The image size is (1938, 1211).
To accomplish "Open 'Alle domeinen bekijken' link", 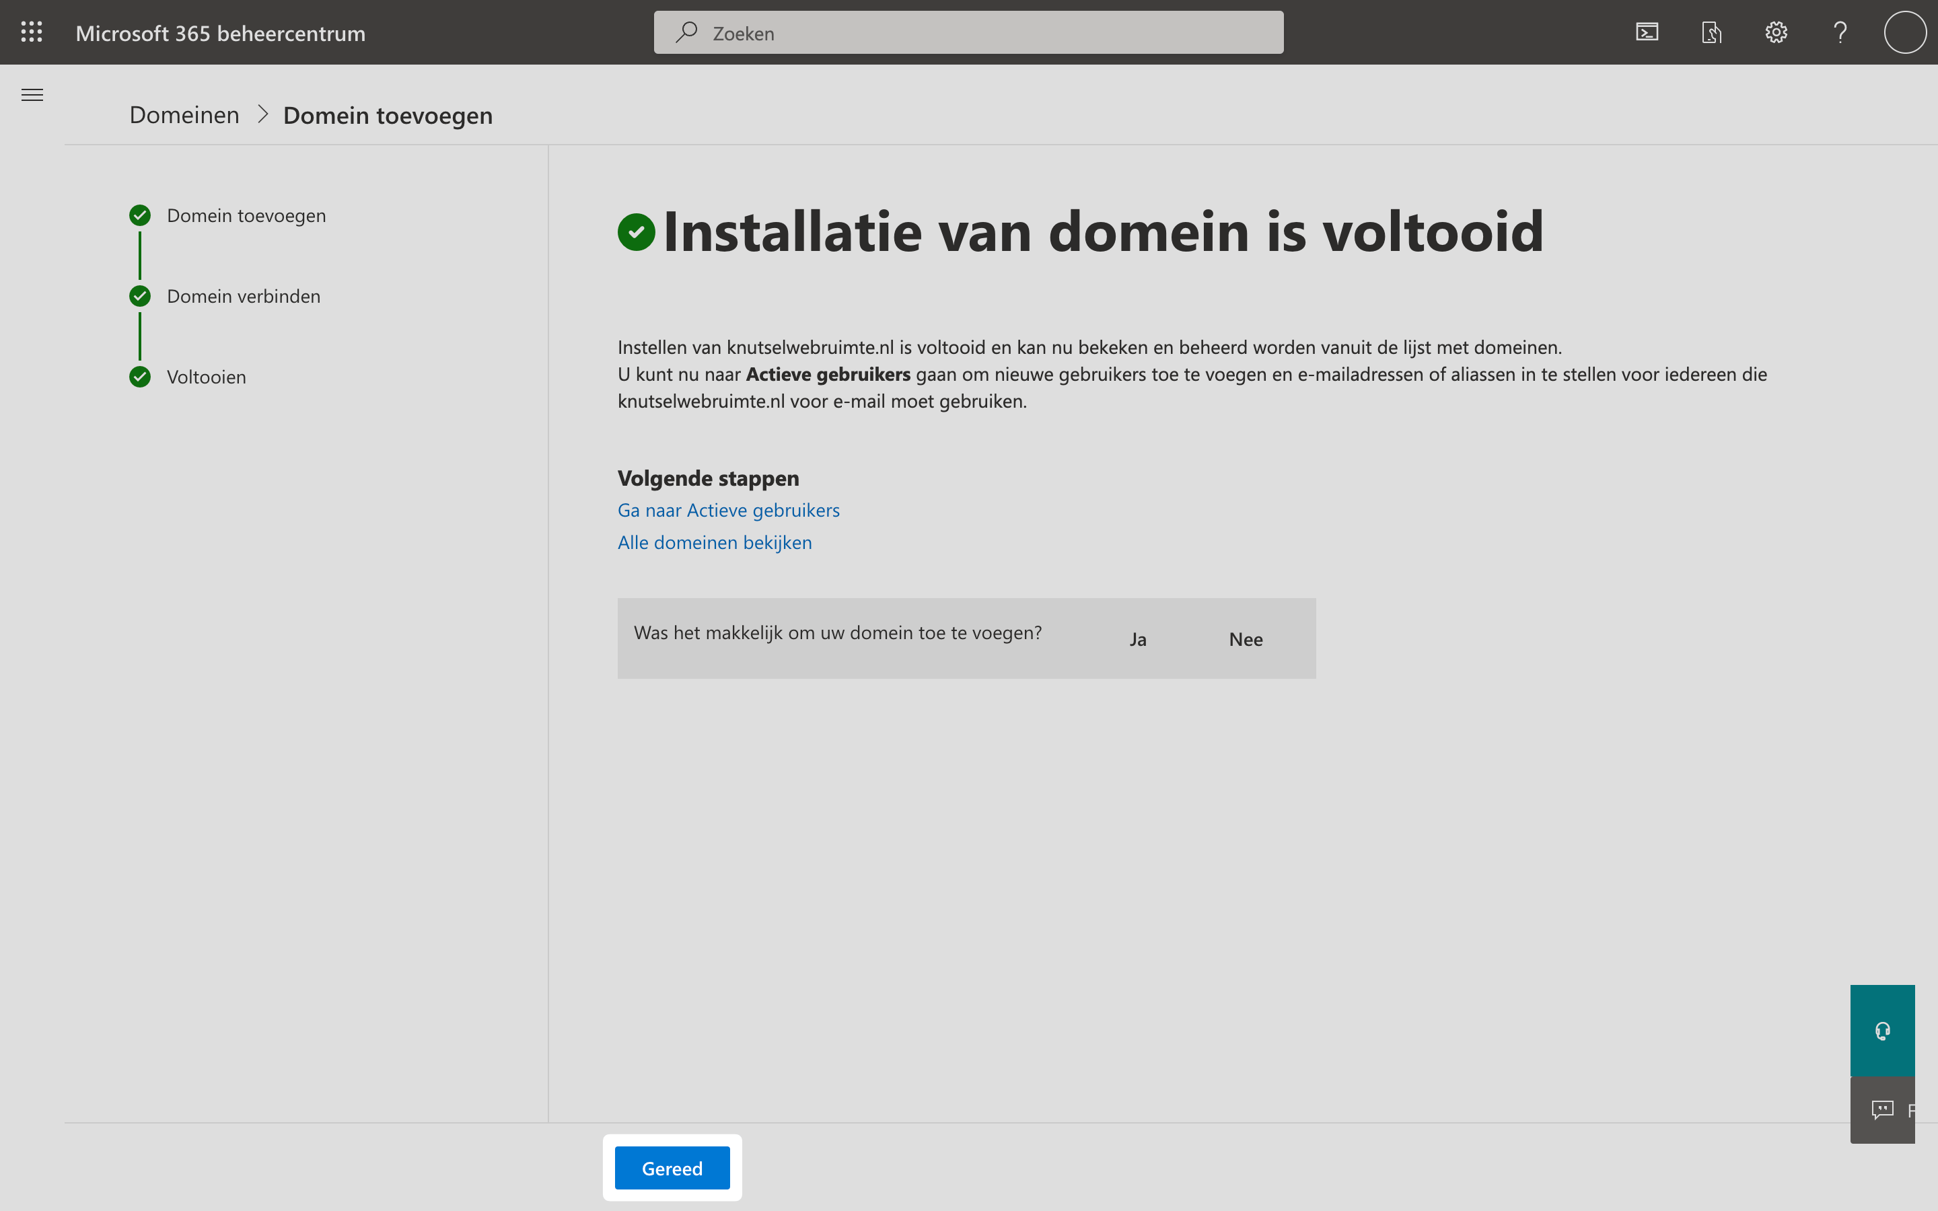I will (x=715, y=542).
